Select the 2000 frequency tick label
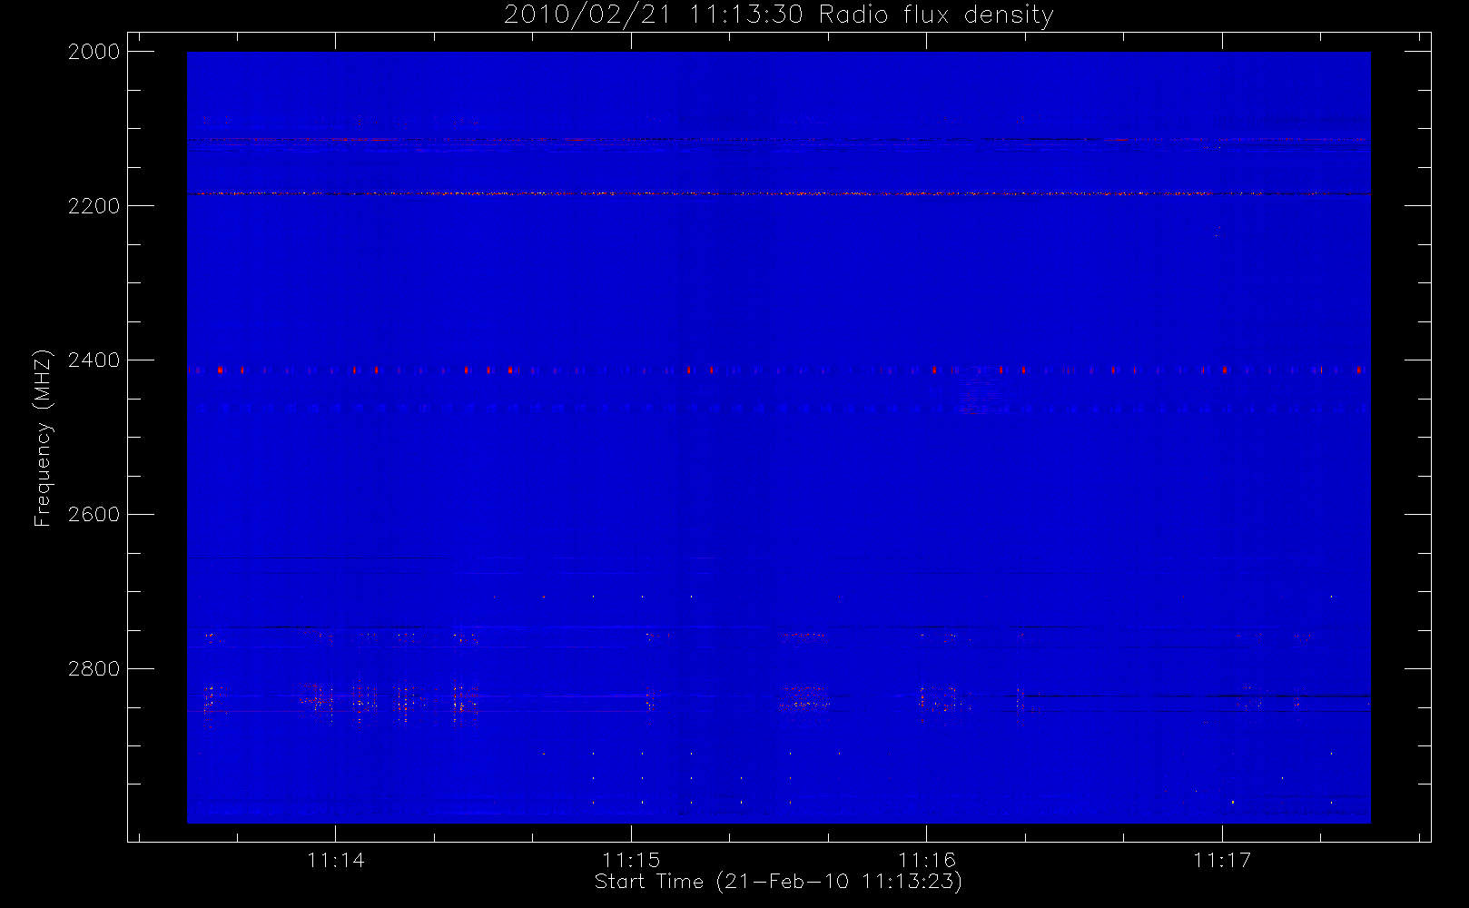This screenshot has width=1469, height=908. [94, 52]
